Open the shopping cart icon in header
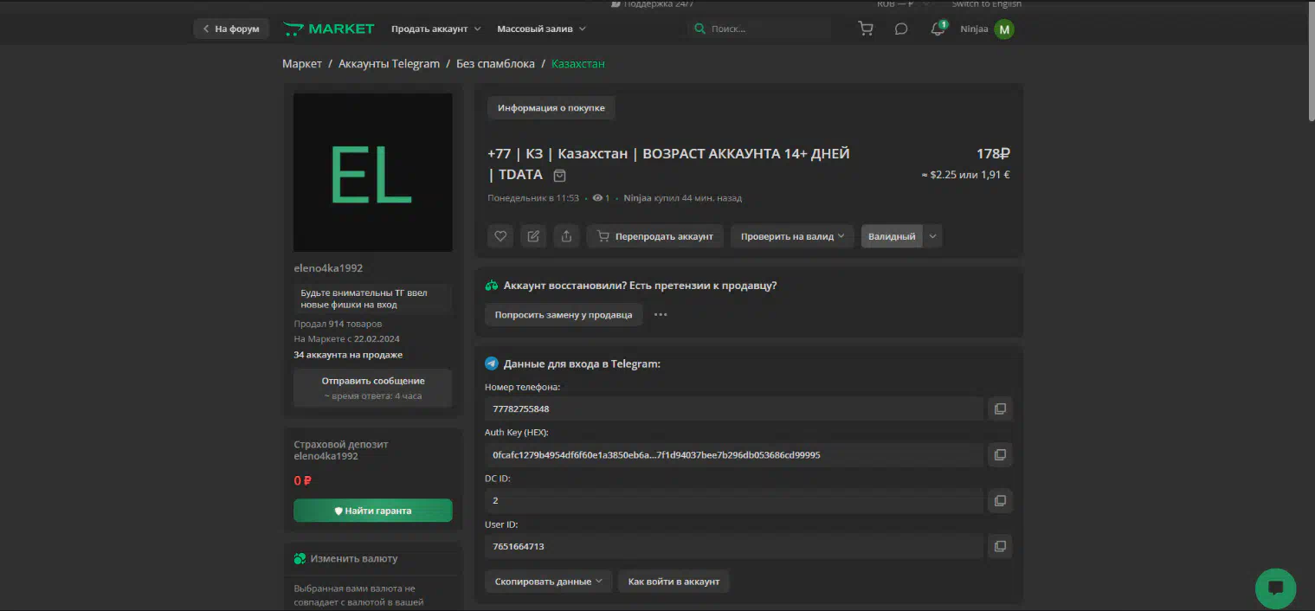1315x611 pixels. (x=865, y=29)
